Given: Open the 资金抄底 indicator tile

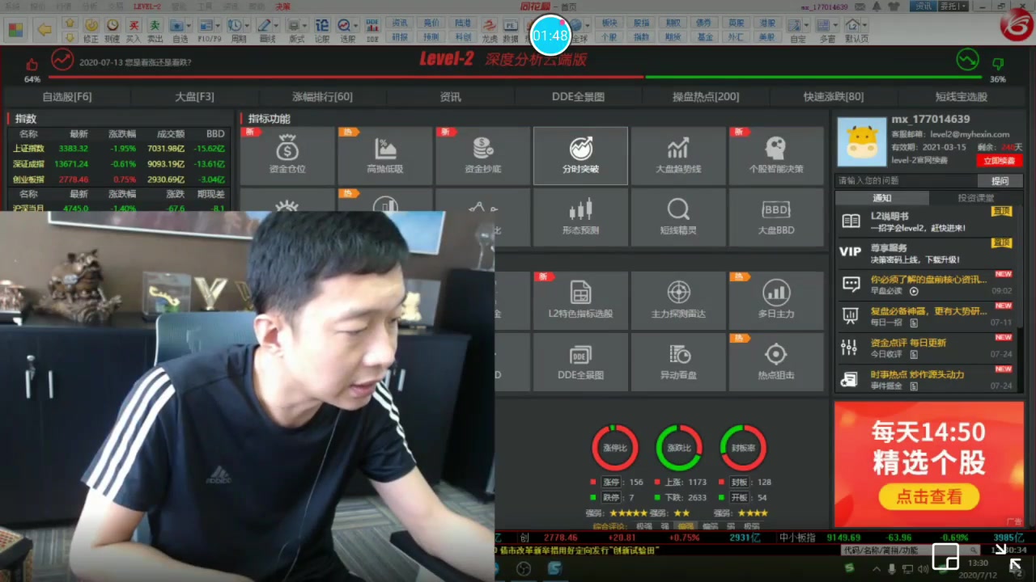Looking at the screenshot, I should pos(482,156).
